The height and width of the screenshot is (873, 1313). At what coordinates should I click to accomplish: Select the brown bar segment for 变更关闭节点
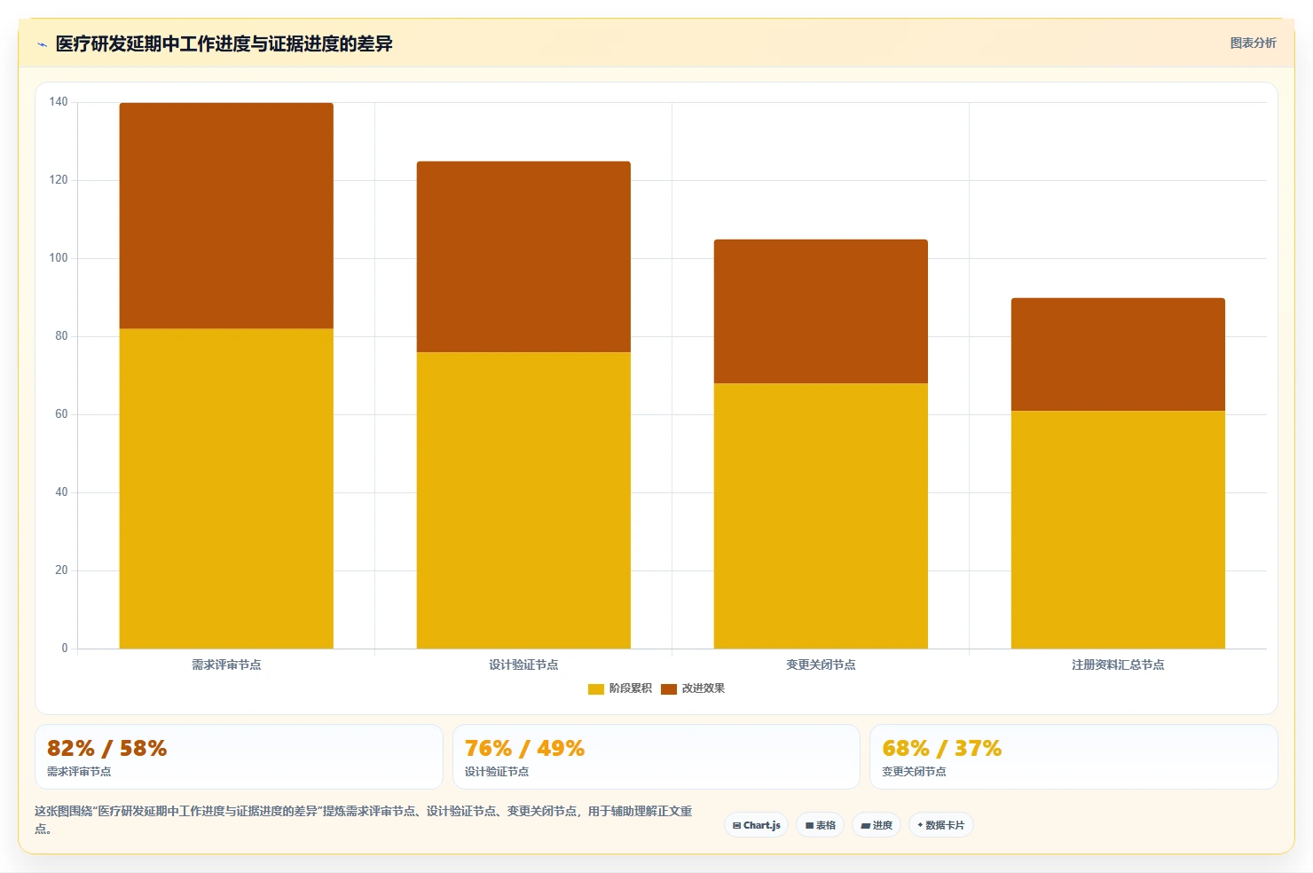coord(821,311)
